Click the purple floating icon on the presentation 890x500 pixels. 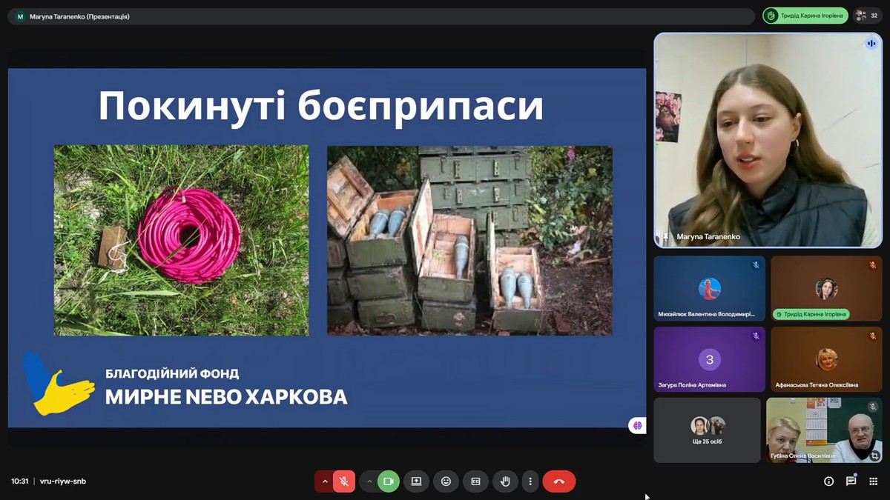coord(637,426)
